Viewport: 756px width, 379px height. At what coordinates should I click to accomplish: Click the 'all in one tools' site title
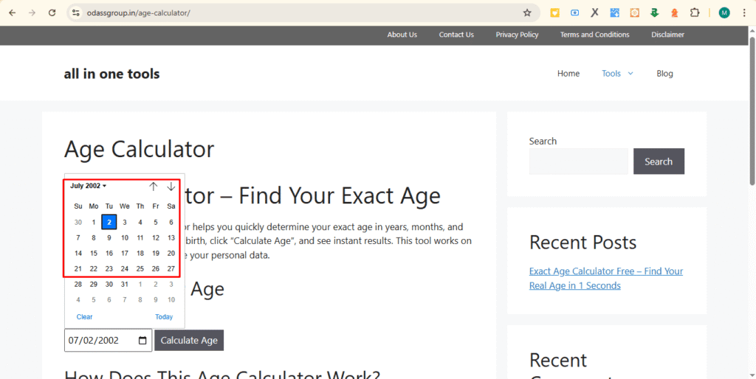(111, 74)
